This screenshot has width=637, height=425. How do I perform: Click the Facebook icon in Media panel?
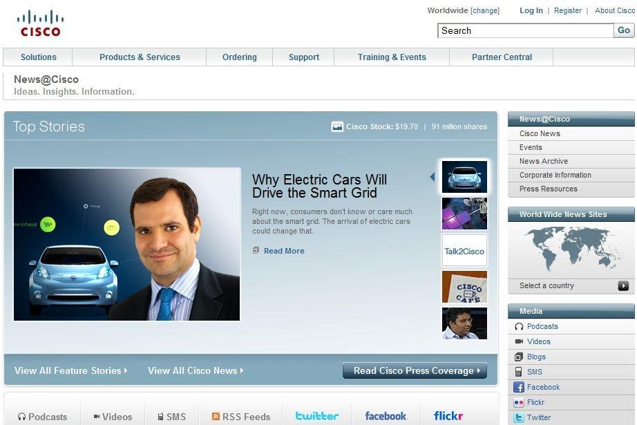click(x=519, y=387)
